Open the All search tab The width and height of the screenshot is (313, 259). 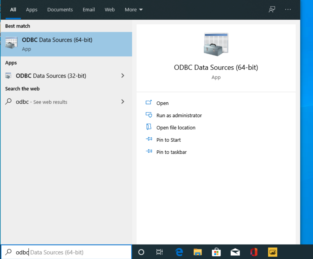pos(13,9)
